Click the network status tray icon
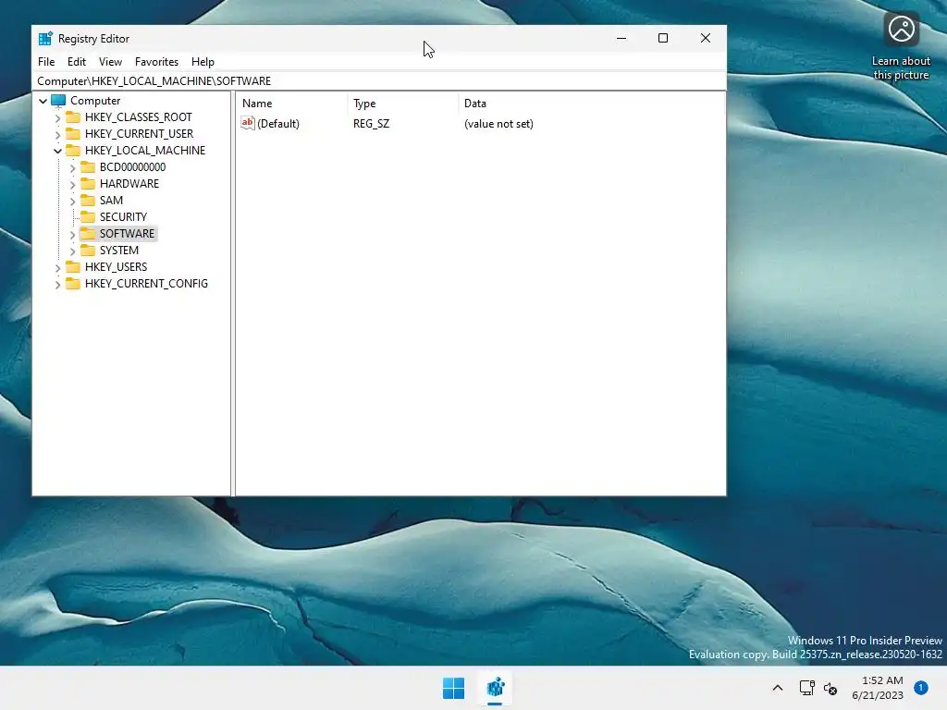This screenshot has height=710, width=947. coord(806,688)
